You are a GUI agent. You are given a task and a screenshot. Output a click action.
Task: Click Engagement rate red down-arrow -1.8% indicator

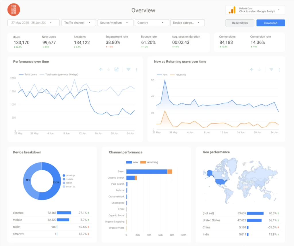point(109,47)
